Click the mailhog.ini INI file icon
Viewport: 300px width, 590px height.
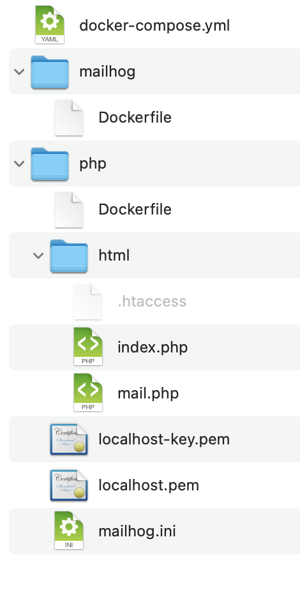point(69,531)
